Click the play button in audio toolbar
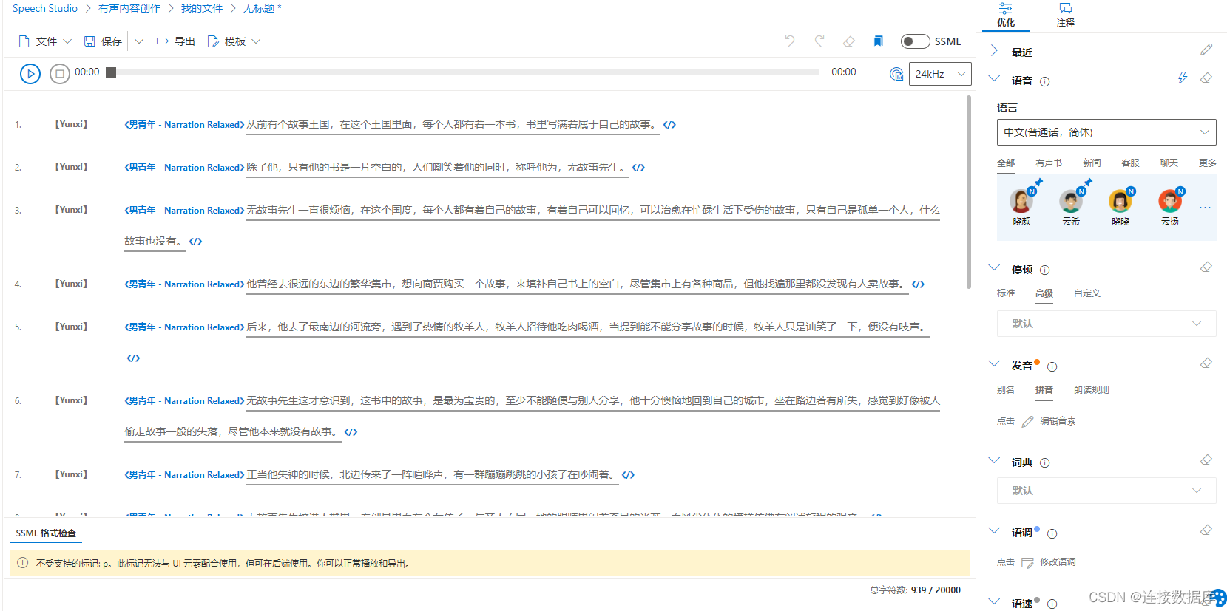1227x611 pixels. click(30, 74)
